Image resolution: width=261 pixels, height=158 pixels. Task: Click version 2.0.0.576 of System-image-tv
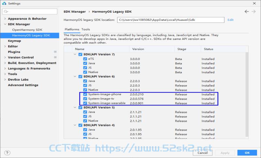tap(137, 99)
